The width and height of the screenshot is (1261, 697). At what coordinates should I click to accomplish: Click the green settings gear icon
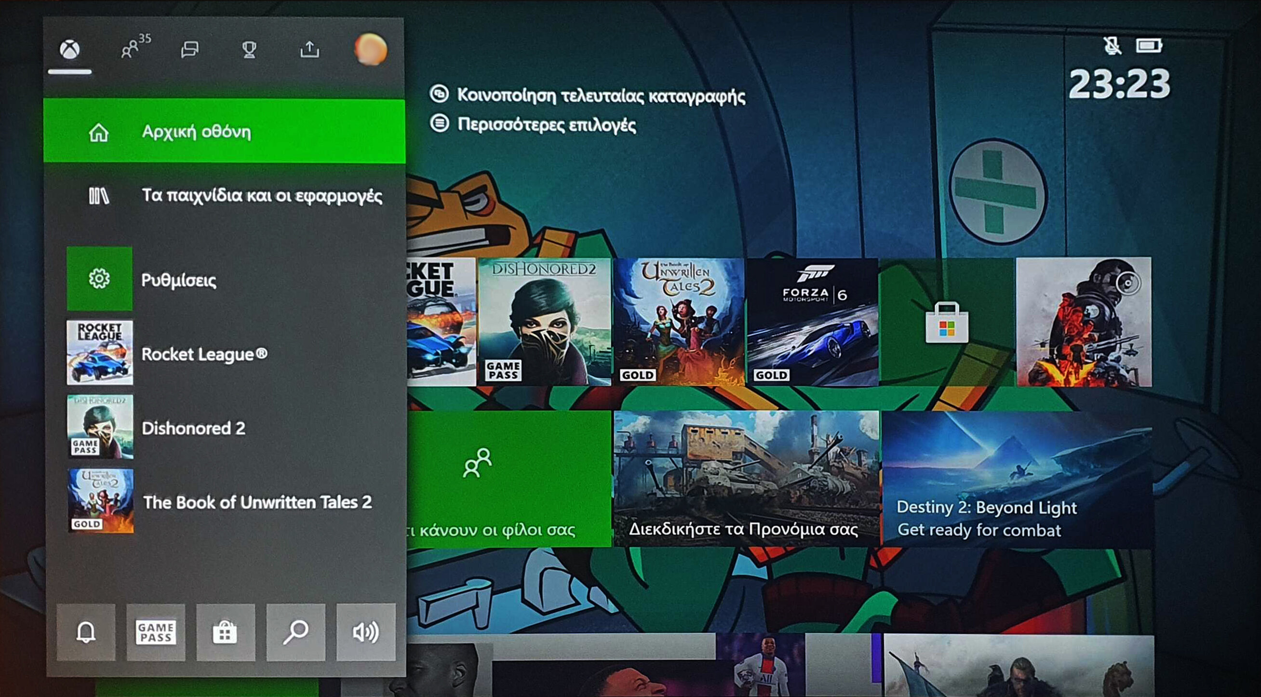tap(99, 279)
